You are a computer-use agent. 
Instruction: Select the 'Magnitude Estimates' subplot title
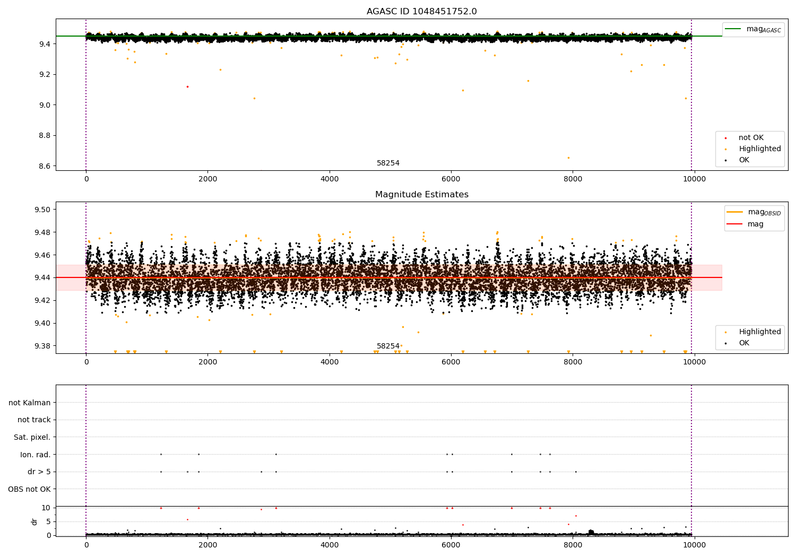pos(421,195)
